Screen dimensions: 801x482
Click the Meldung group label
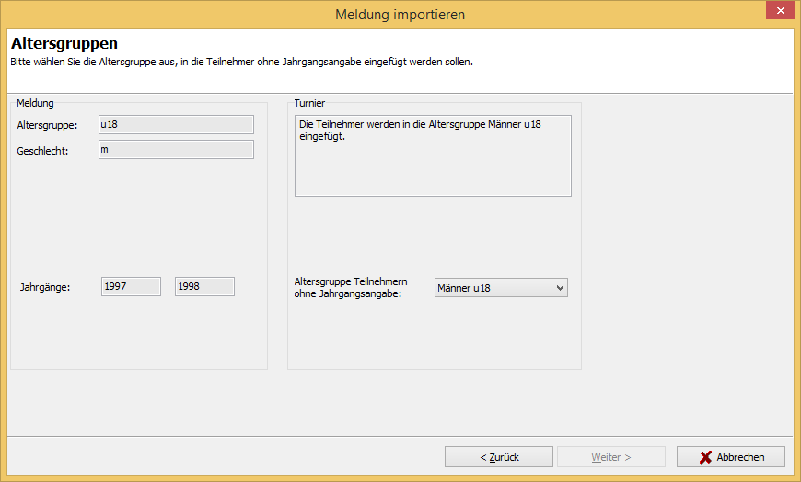[x=35, y=103]
